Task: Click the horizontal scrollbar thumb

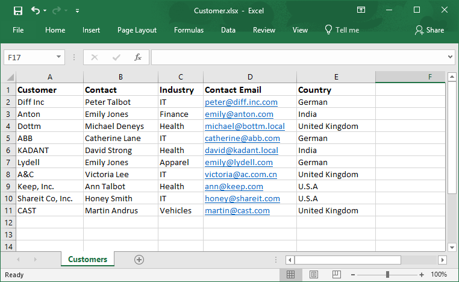Action: [x=348, y=260]
